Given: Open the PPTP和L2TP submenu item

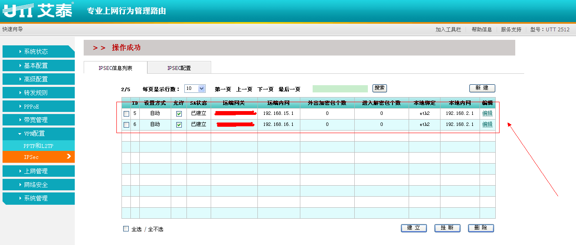Looking at the screenshot, I should pyautogui.click(x=38, y=146).
